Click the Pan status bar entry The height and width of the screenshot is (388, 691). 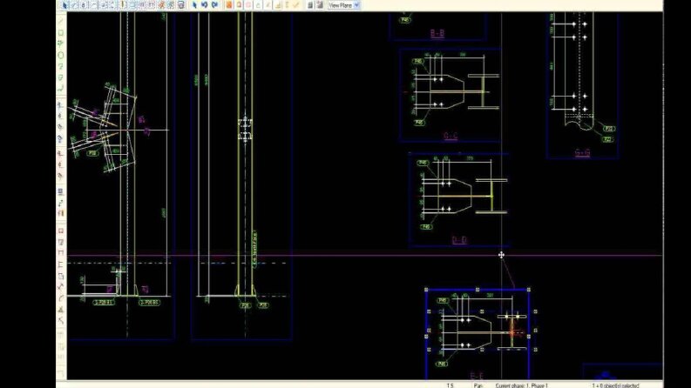tap(478, 385)
